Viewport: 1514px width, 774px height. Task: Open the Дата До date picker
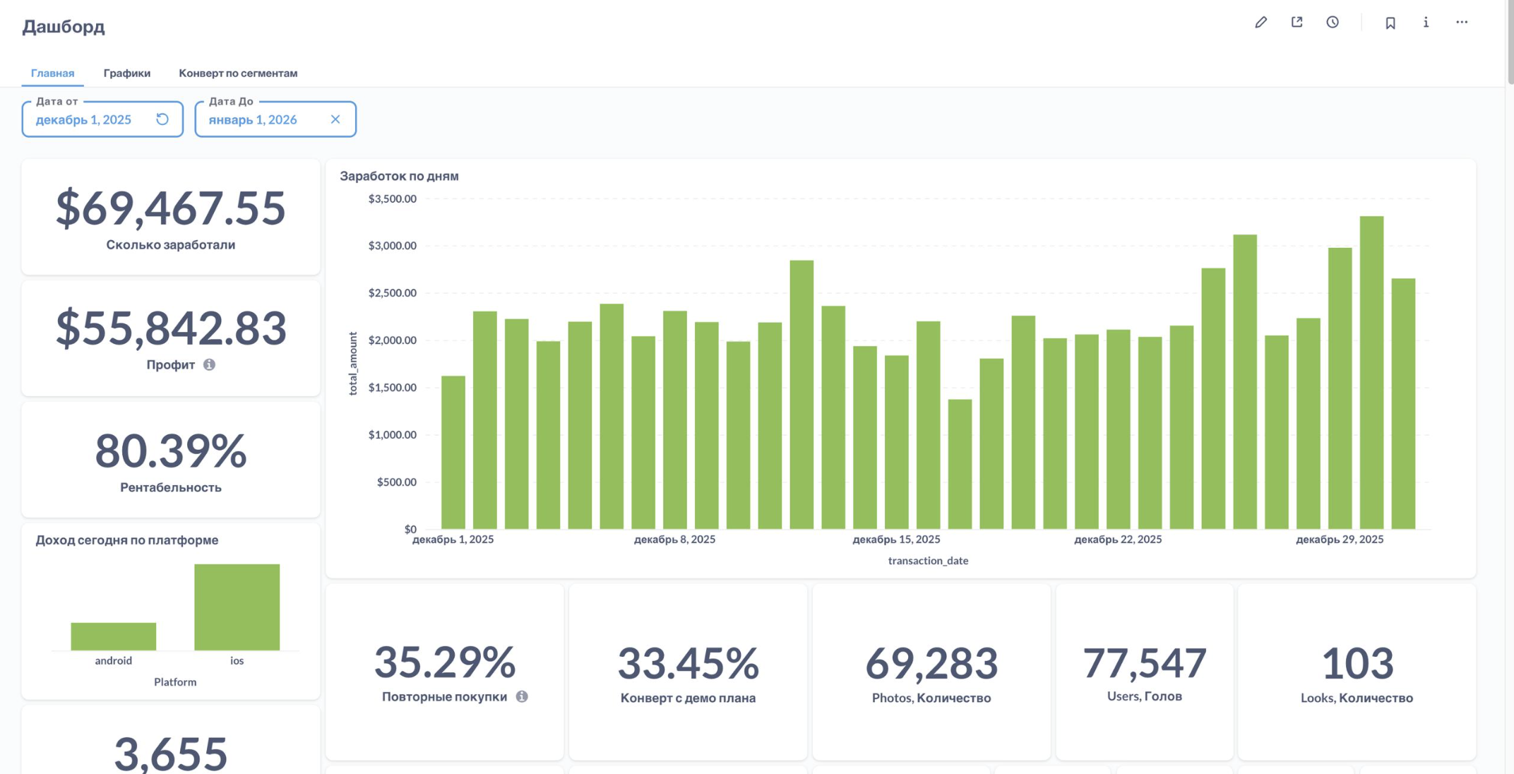[x=254, y=119]
